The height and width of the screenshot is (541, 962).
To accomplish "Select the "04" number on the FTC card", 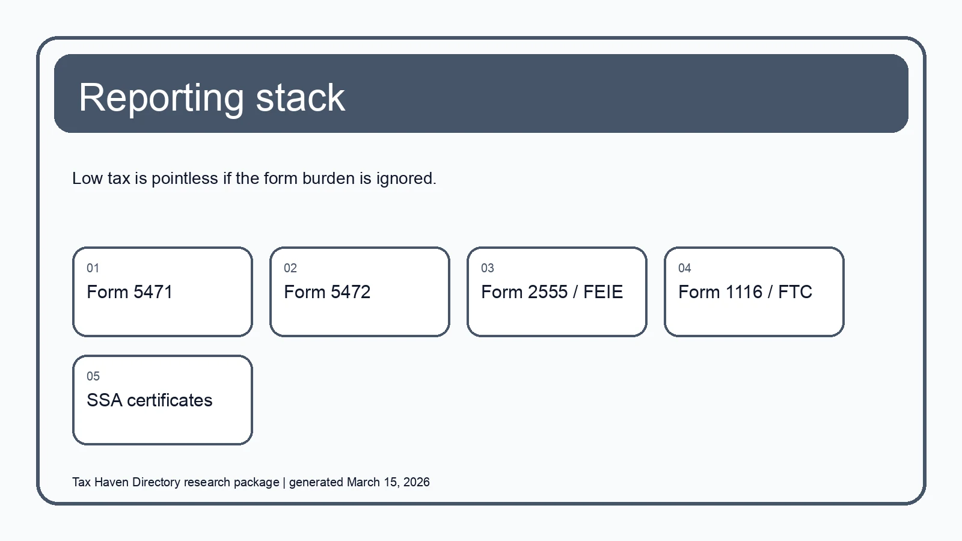I will [685, 268].
